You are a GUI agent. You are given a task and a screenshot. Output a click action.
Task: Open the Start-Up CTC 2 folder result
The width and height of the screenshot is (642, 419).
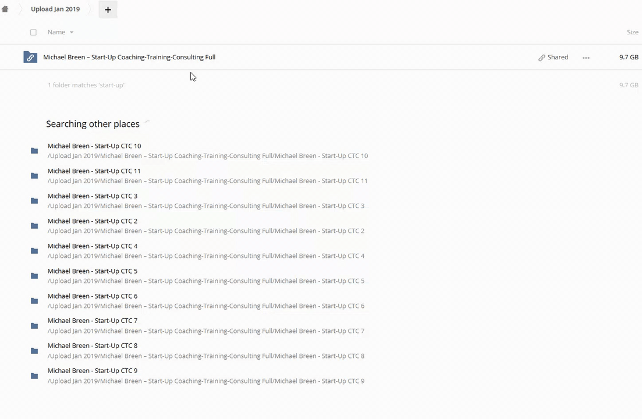(93, 221)
